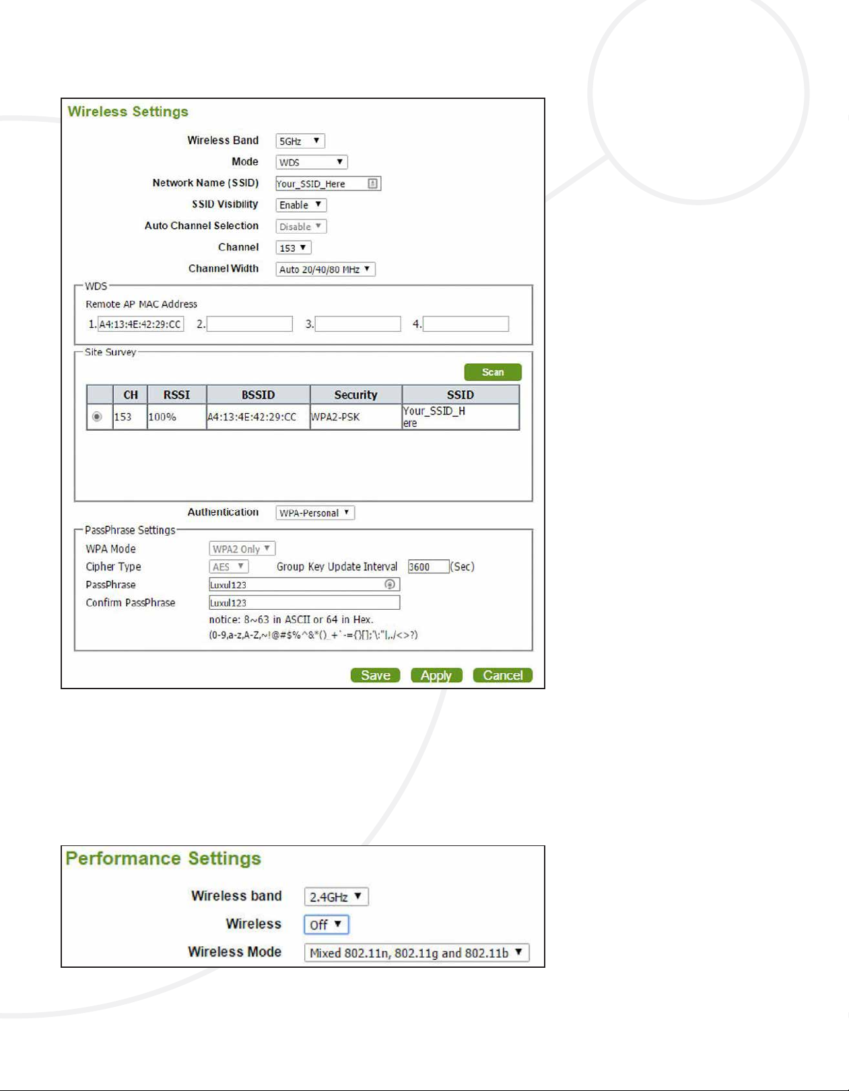
Task: Click the icon inside the PassPhrase field
Action: coord(389,584)
